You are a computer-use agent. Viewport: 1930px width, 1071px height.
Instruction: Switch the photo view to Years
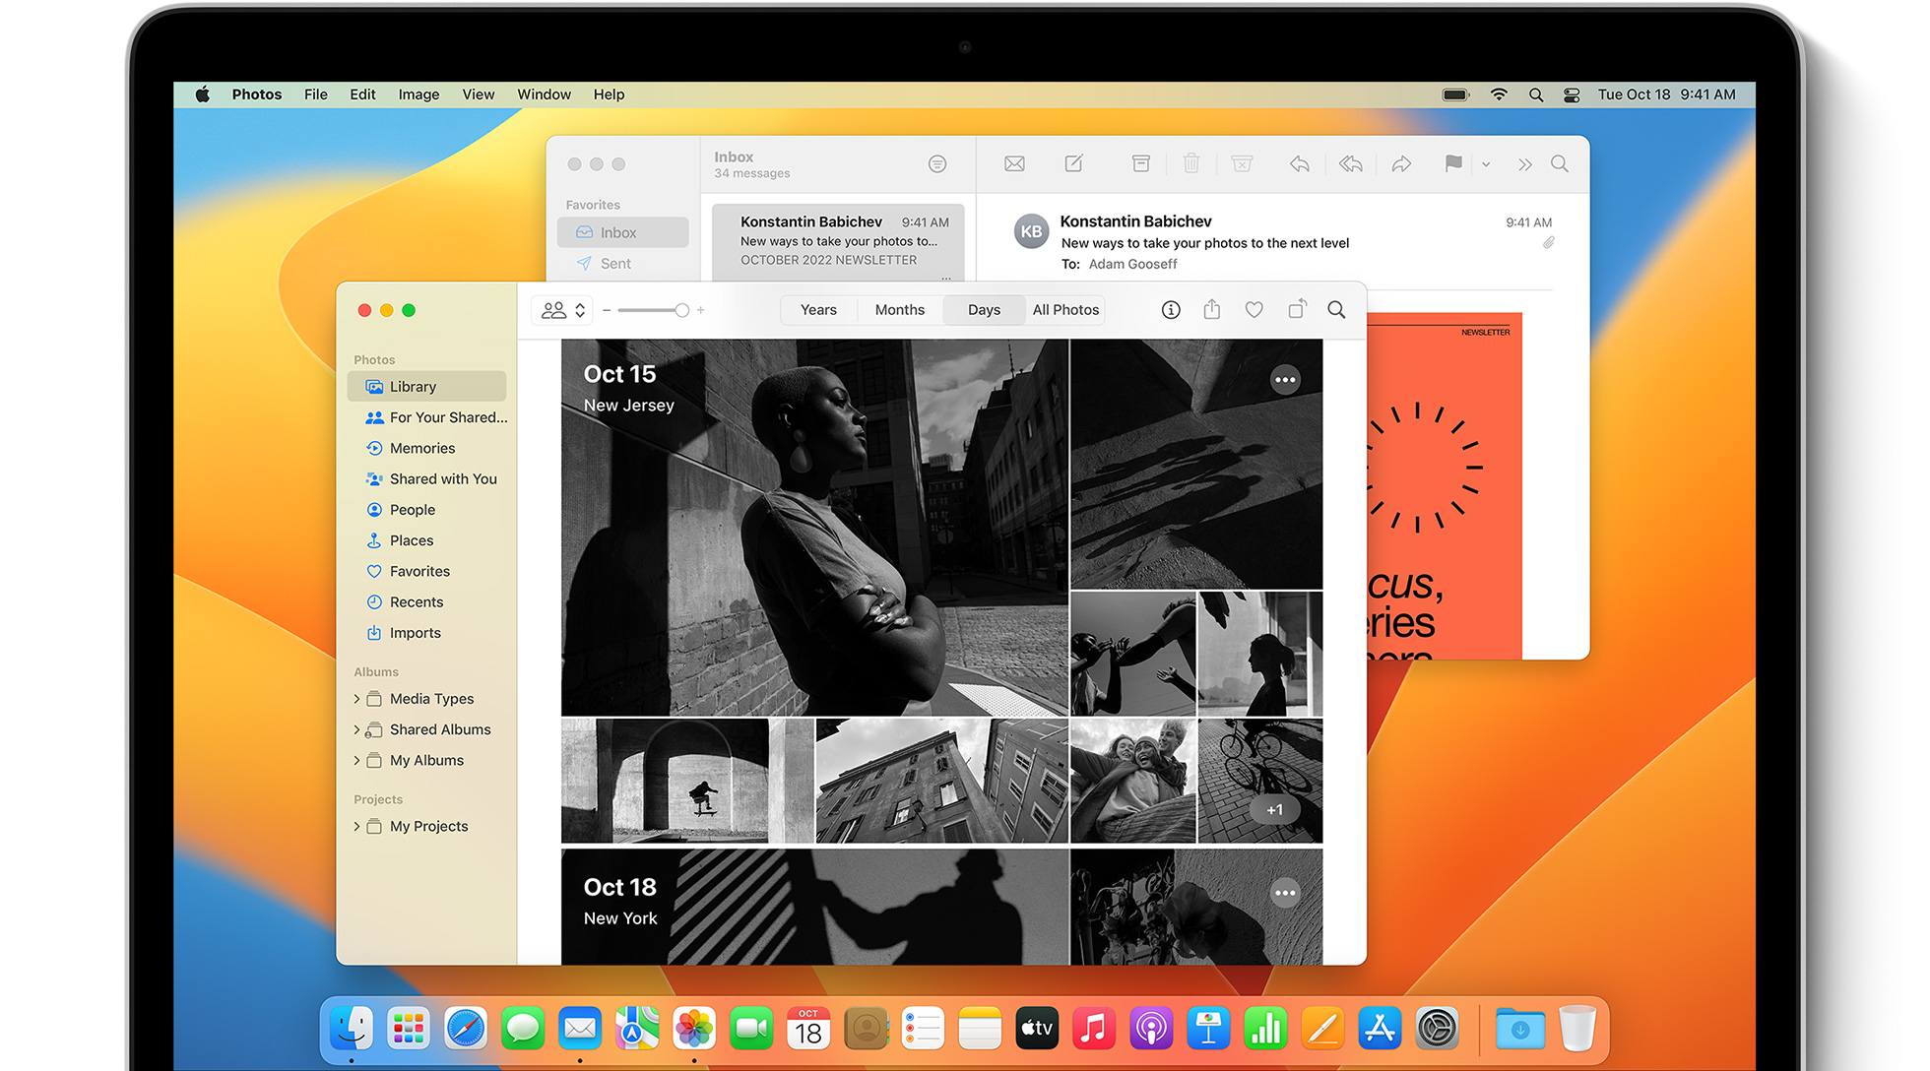point(818,310)
